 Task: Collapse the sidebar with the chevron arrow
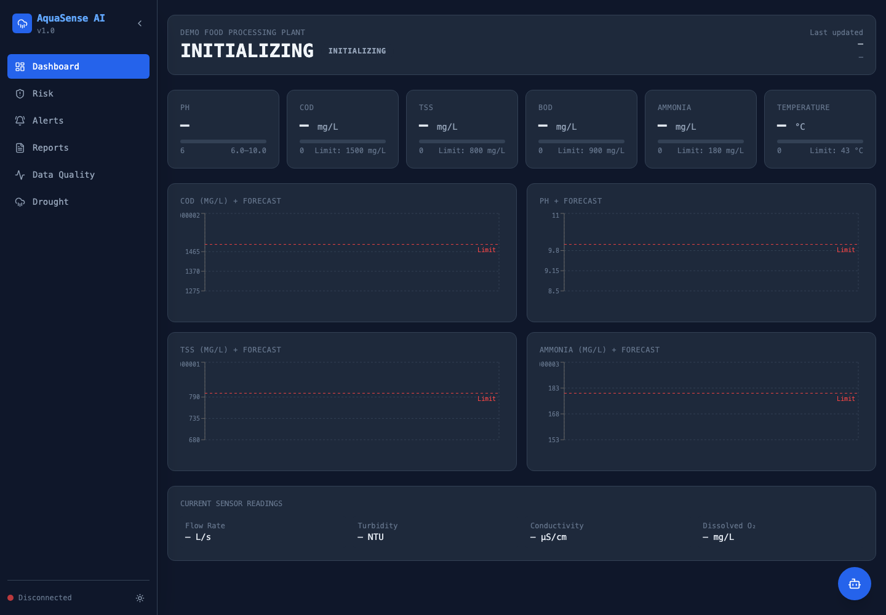click(x=140, y=23)
